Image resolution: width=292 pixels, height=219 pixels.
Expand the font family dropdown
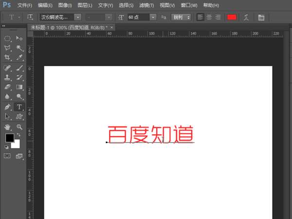(78, 18)
